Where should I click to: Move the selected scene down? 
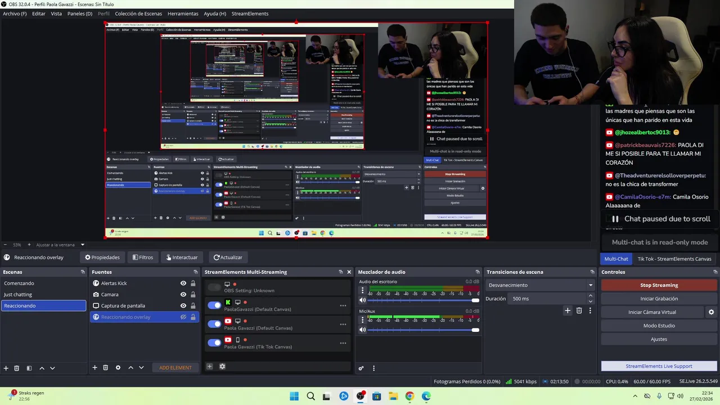[x=52, y=368]
